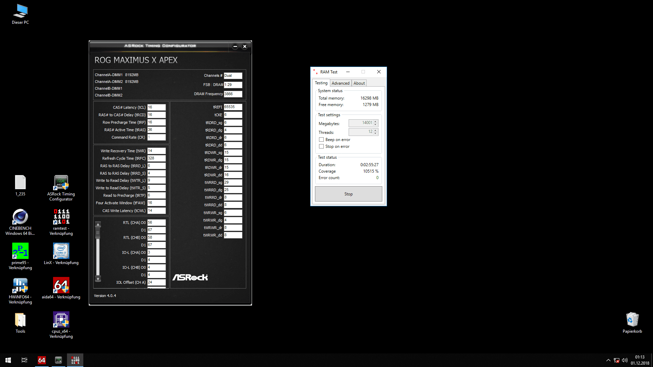
Task: Open the 1_235 text file icon
Action: click(x=20, y=186)
